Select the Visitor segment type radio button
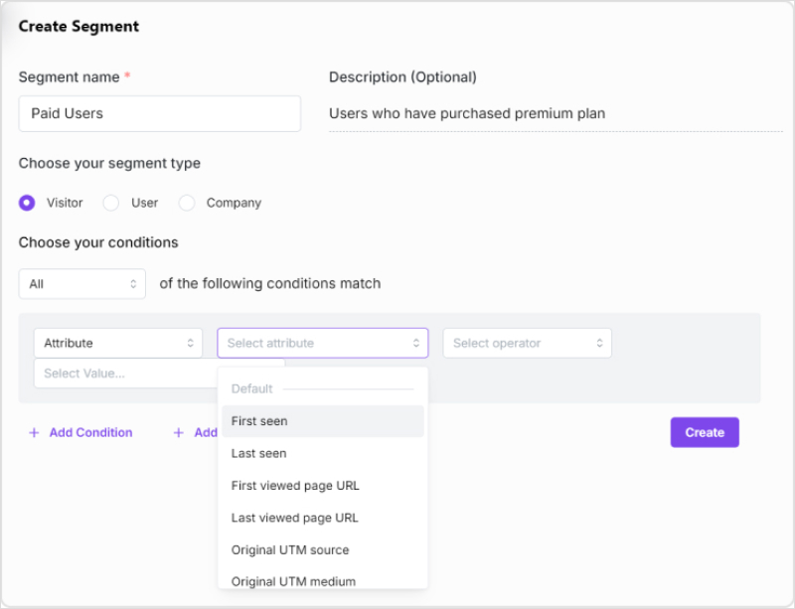 point(27,203)
